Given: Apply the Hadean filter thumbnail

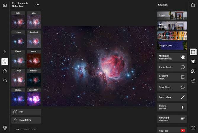Looking at the screenshot, I should (33, 78).
